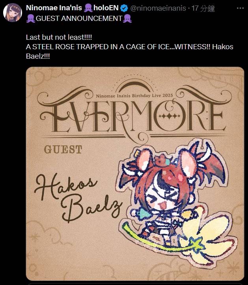Open the @ninomaeinanis handle link
The image size is (248, 285).
[158, 8]
